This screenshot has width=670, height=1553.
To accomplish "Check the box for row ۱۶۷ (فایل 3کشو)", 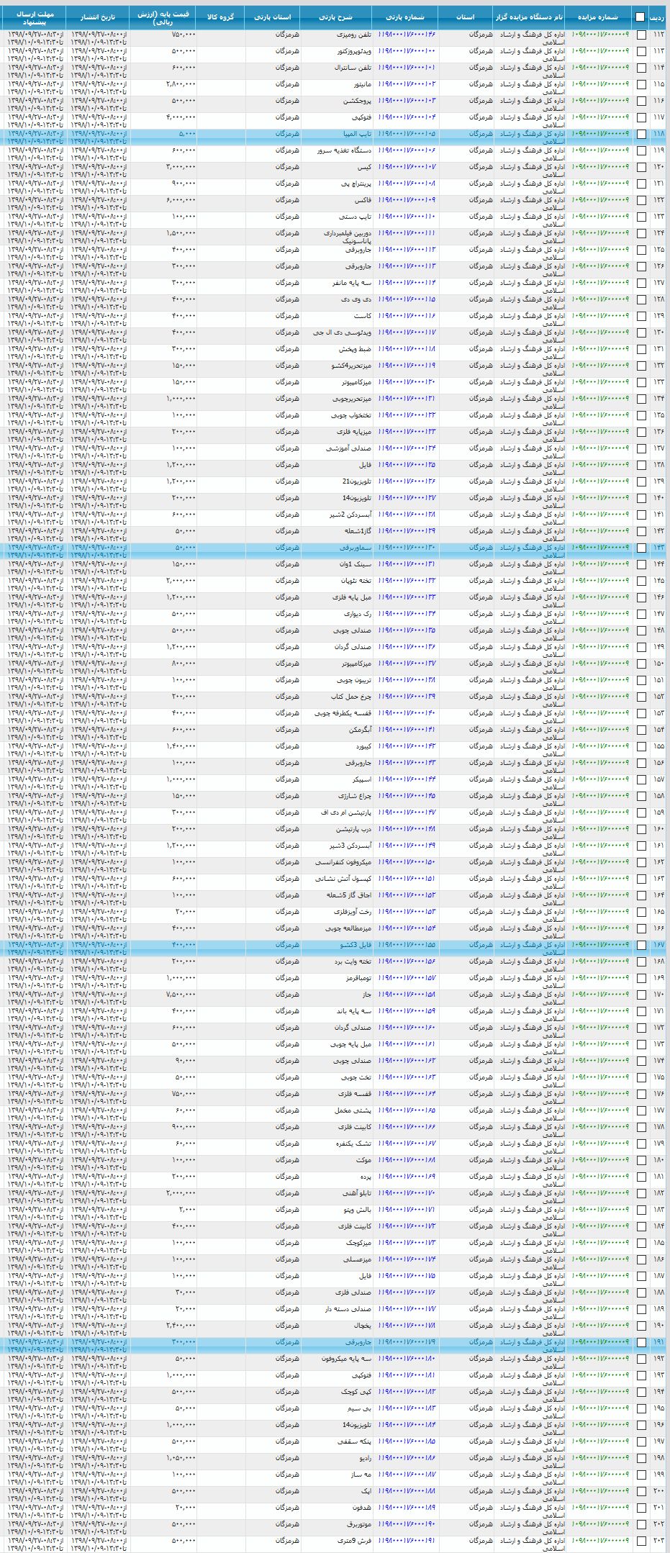I will tap(641, 946).
